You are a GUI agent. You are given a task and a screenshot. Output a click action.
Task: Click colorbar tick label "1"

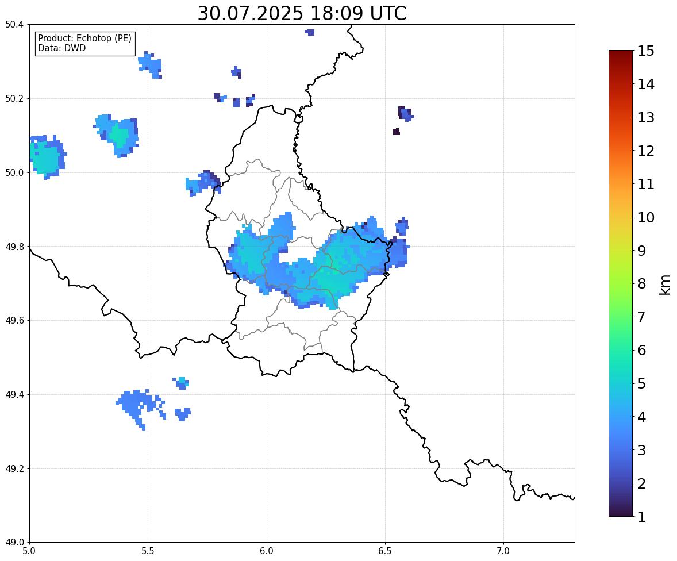[641, 517]
